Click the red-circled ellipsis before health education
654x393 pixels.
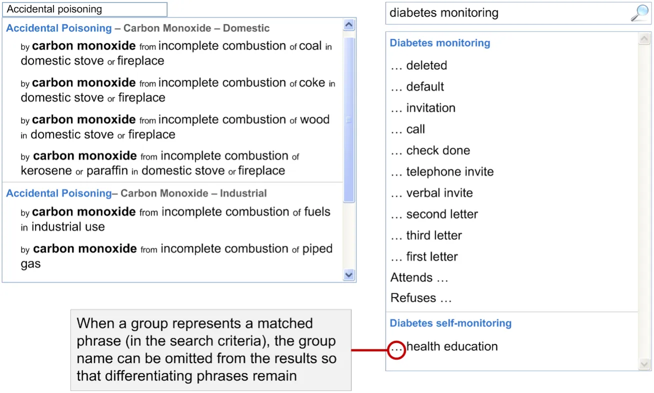(396, 350)
